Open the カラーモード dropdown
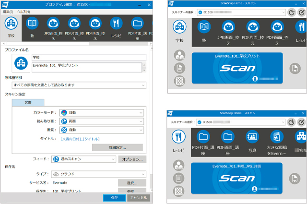The width and height of the screenshot is (307, 204). pyautogui.click(x=102, y=113)
